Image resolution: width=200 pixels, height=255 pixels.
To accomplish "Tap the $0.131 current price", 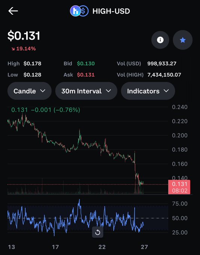I will click(x=24, y=36).
